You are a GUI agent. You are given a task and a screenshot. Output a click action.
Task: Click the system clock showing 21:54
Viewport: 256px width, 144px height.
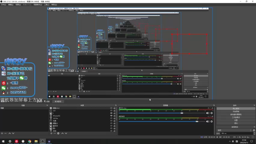244,141
